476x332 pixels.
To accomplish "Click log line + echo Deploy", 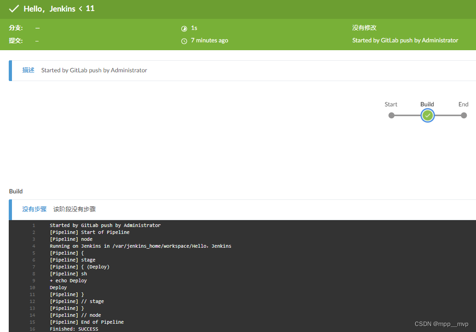I will (x=69, y=280).
